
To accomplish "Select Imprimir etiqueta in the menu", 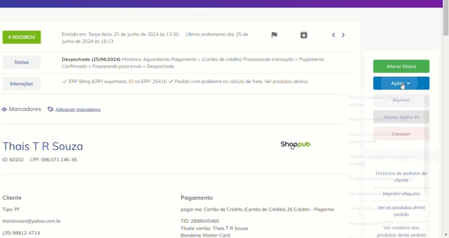I will coord(401,194).
